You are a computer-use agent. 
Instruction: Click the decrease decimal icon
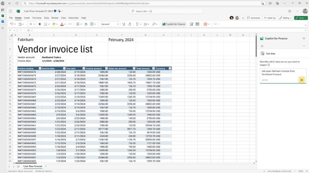129,24
